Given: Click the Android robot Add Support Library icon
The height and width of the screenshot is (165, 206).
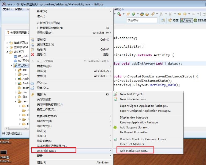Looking at the screenshot, I should point(115,127).
